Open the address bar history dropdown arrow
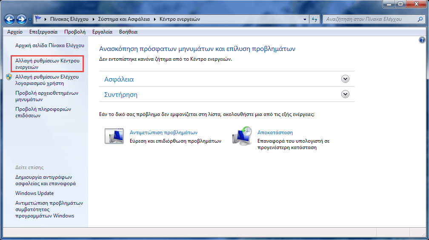This screenshot has height=240, width=429. 305,19
